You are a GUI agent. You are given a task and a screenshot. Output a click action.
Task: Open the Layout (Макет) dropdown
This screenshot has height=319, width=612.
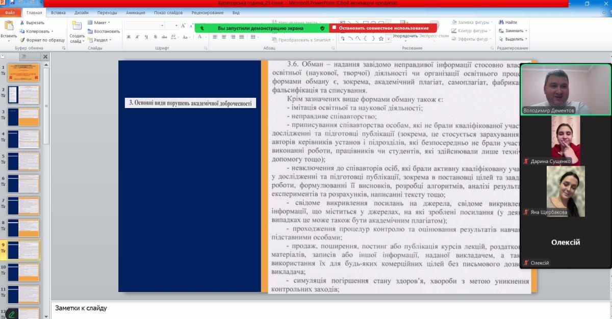[x=99, y=22]
